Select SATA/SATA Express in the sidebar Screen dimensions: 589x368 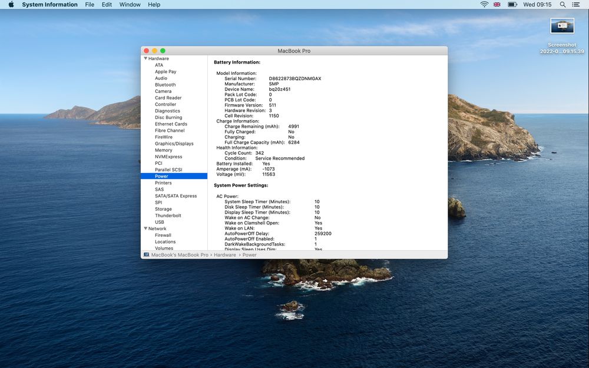click(x=176, y=196)
